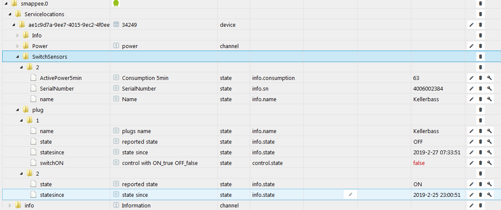Click the inline pencil in statesince row
The image size is (501, 210).
[x=350, y=194]
